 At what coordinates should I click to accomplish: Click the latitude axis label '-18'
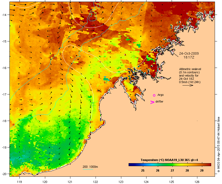[x=4, y=121]
